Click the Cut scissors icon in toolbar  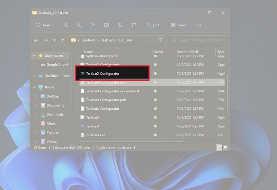(65, 25)
